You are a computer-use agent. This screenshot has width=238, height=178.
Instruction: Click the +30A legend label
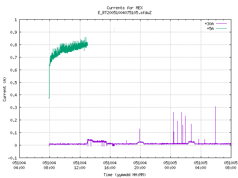click(209, 24)
